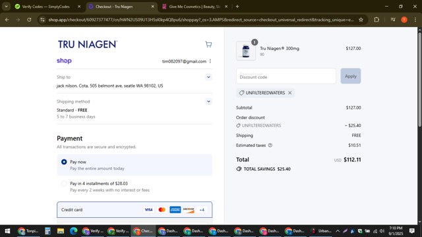Viewport: 422px width, 237px height.
Task: Click the Total $112.11 amount
Action: [352, 159]
